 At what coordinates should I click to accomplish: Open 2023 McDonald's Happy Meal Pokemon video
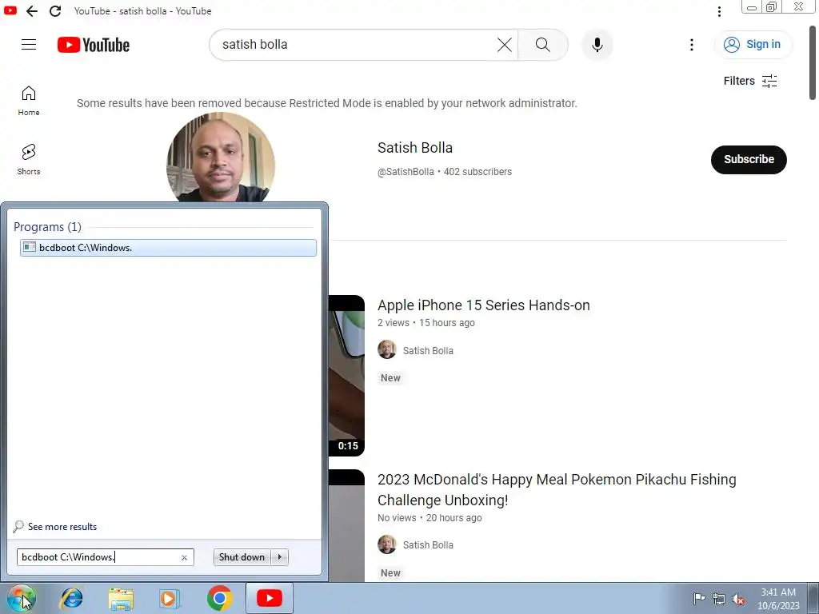coord(557,490)
